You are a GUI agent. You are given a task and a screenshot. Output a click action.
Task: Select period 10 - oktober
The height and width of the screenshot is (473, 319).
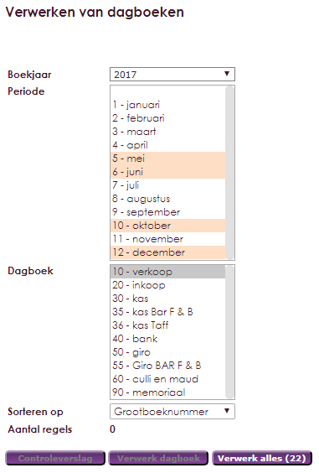click(167, 226)
